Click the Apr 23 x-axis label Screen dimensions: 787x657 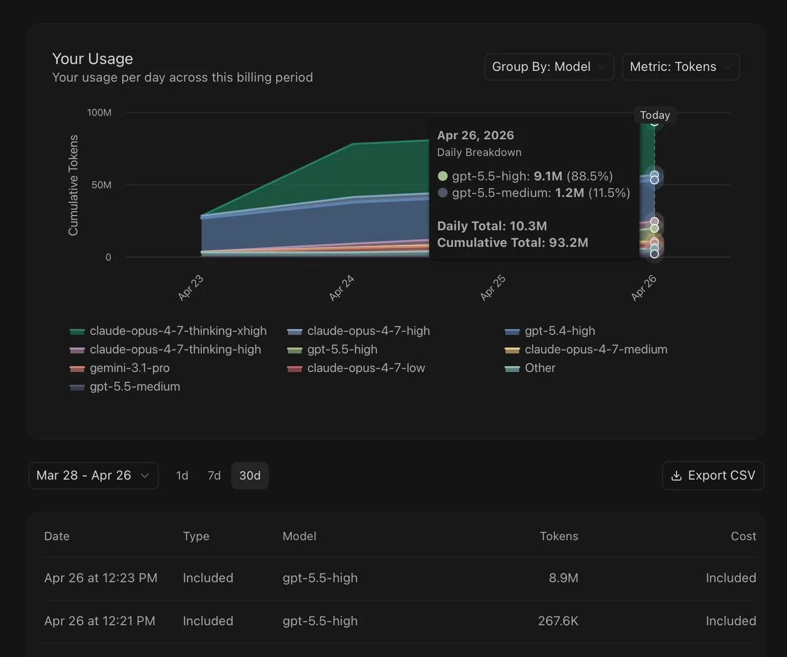coord(191,288)
